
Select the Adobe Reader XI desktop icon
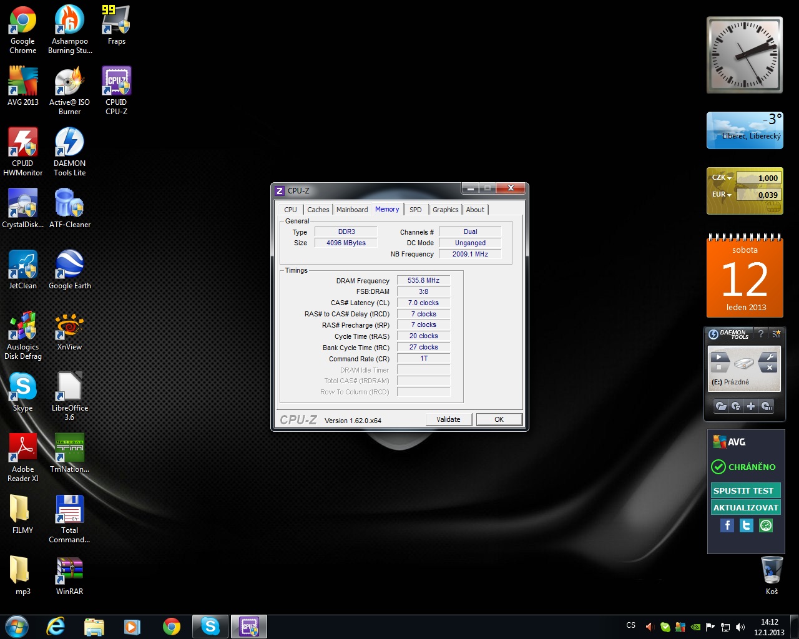click(x=22, y=457)
